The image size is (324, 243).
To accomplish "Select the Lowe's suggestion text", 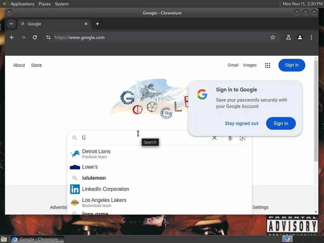I will tap(90, 167).
